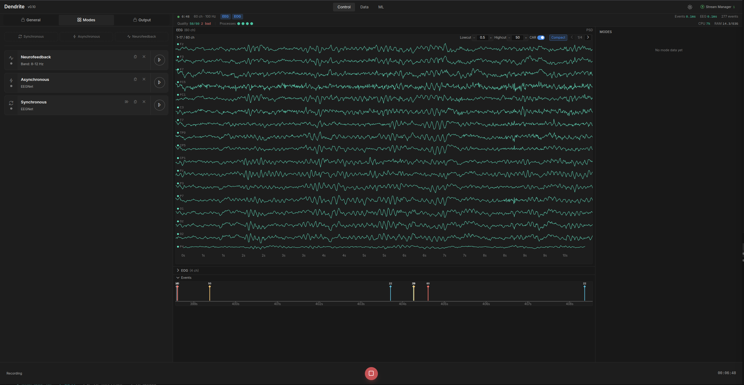Increase the Highcut value
Viewport: 744px width, 385px height.
526,38
